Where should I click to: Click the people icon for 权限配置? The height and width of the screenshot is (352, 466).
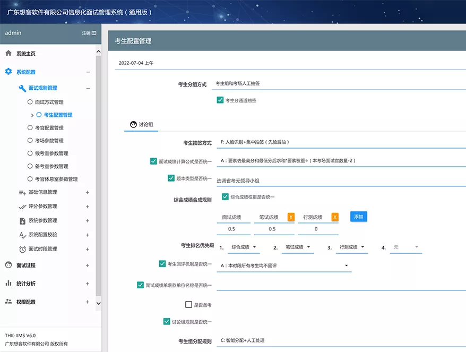coord(8,302)
